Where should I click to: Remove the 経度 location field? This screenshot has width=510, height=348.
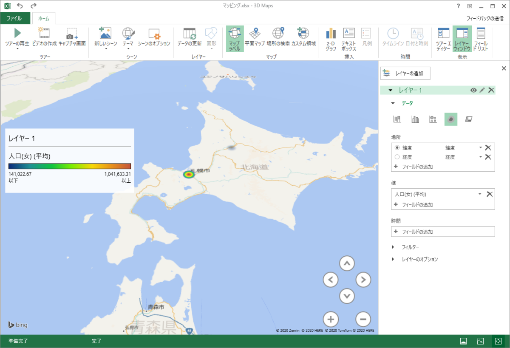point(488,157)
